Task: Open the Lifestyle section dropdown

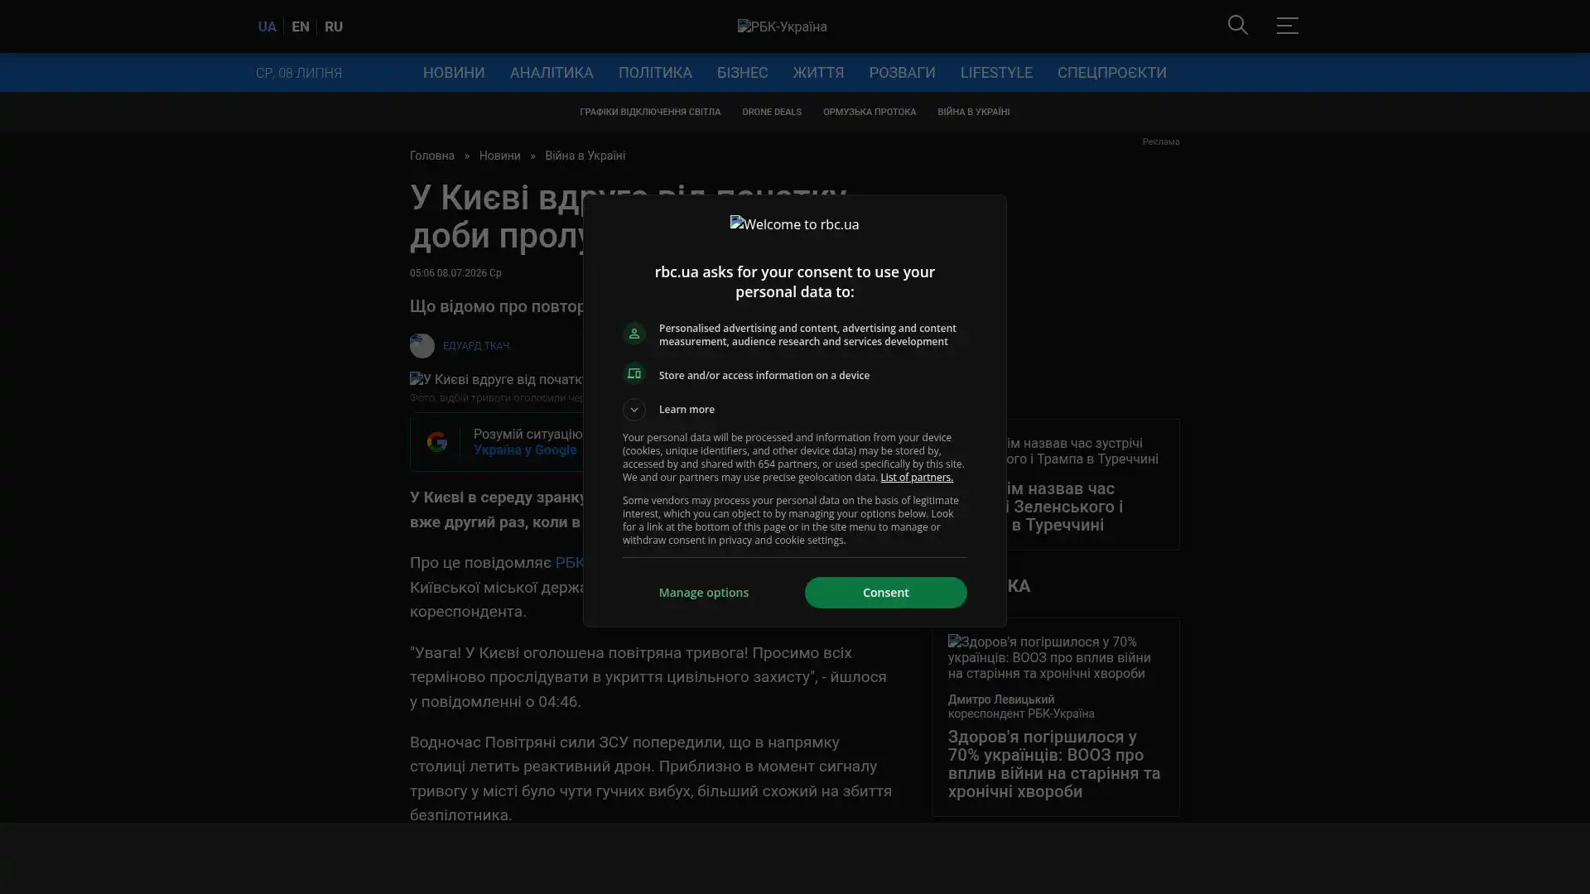Action: [996, 73]
